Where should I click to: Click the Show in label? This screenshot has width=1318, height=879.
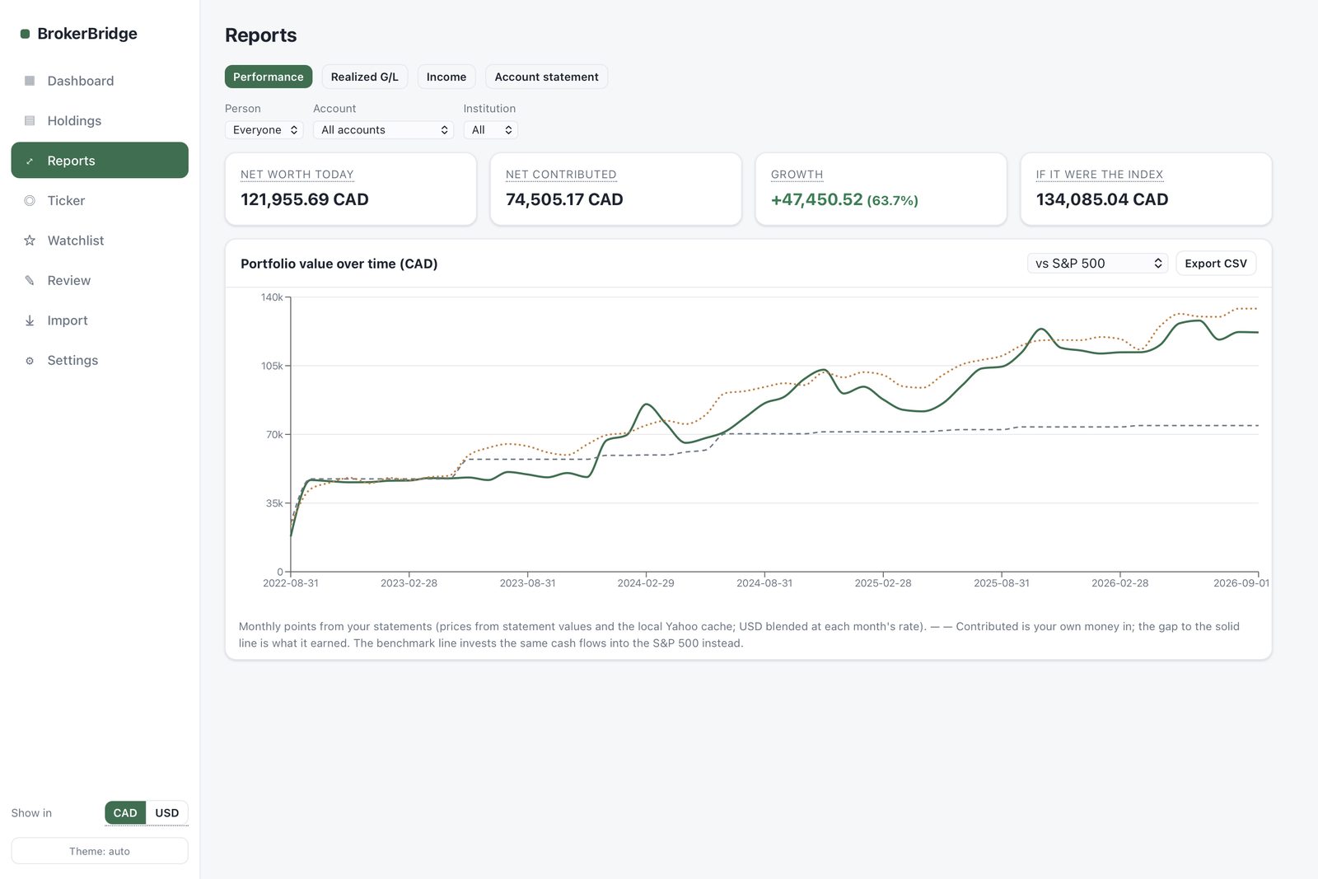tap(31, 813)
